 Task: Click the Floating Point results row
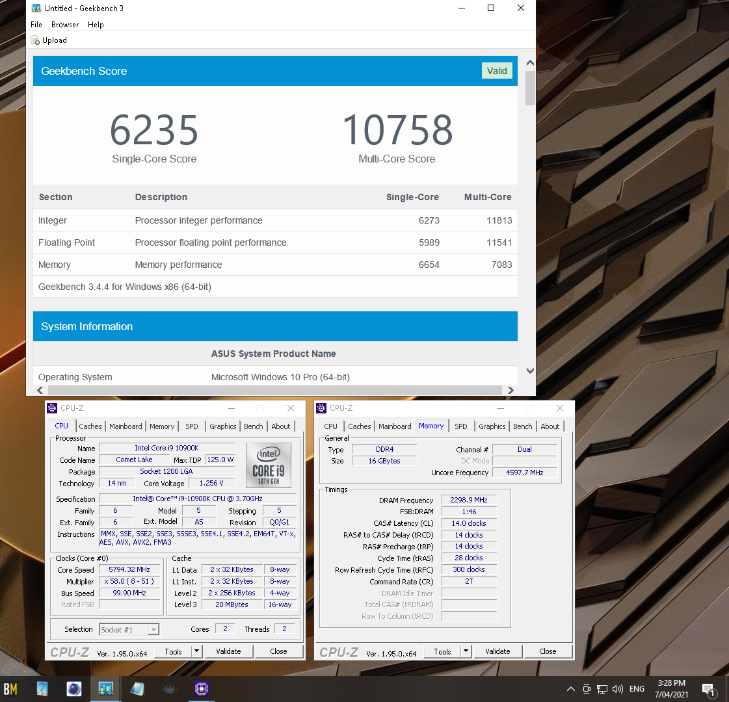point(275,242)
